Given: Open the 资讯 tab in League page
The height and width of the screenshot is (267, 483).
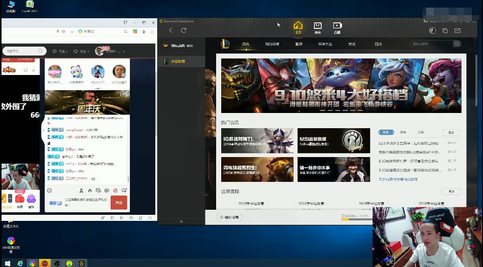Looking at the screenshot, I should coord(246,44).
